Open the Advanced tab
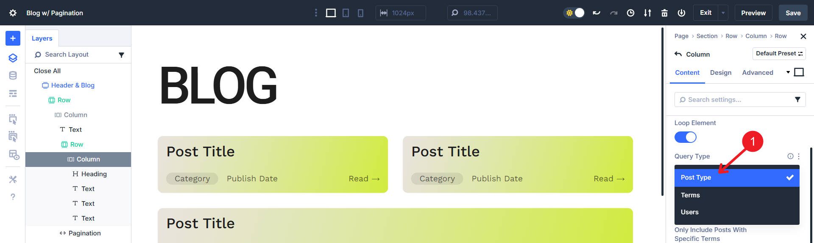814x243 pixels. coord(758,73)
